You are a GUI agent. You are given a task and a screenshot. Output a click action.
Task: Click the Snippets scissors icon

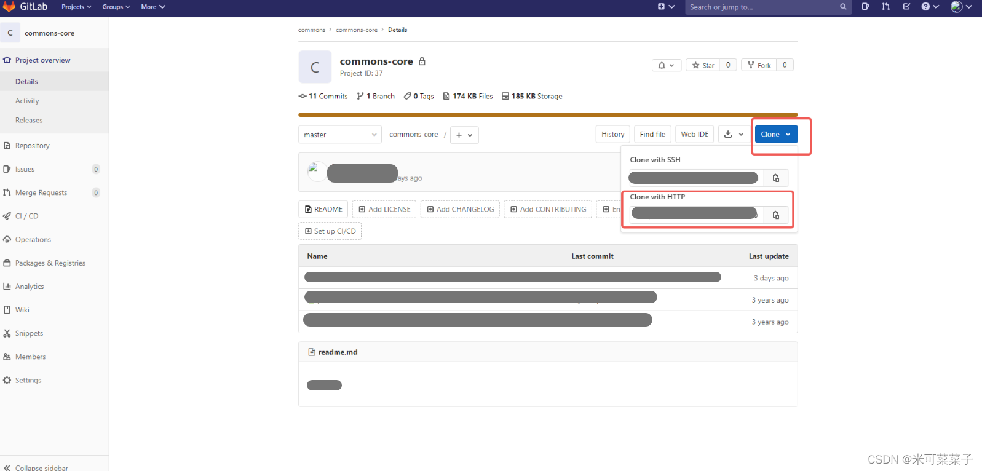[x=7, y=333]
